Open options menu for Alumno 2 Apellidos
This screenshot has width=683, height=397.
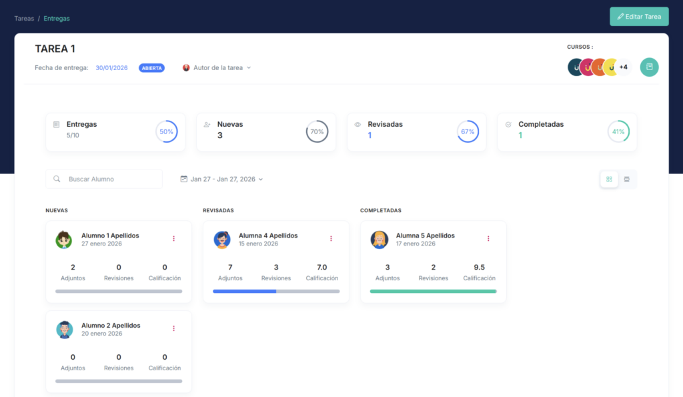click(x=173, y=329)
